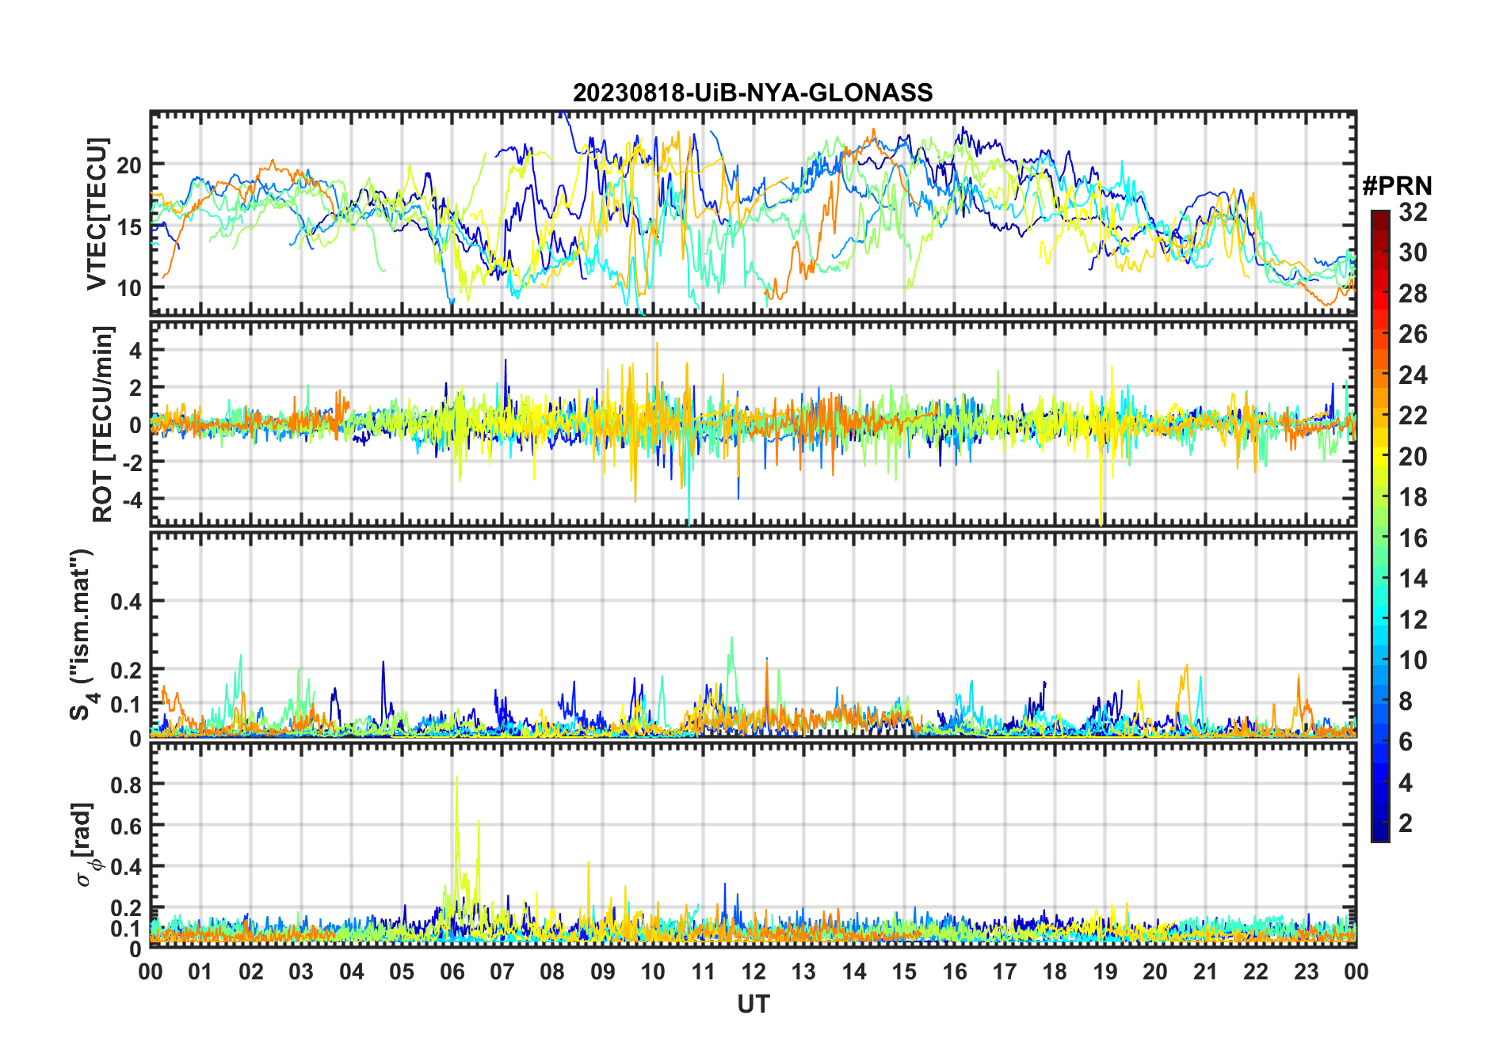Click the #PRN colorbar title
This screenshot has width=1507, height=1053.
point(1397,186)
